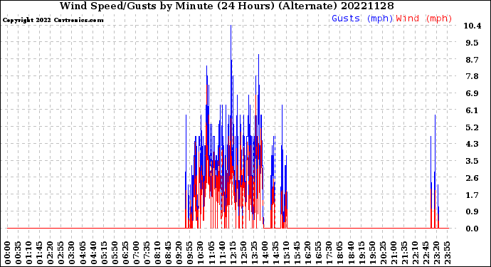Click the 14:35 time label
Viewport: 491px width, 267px height.
point(275,252)
